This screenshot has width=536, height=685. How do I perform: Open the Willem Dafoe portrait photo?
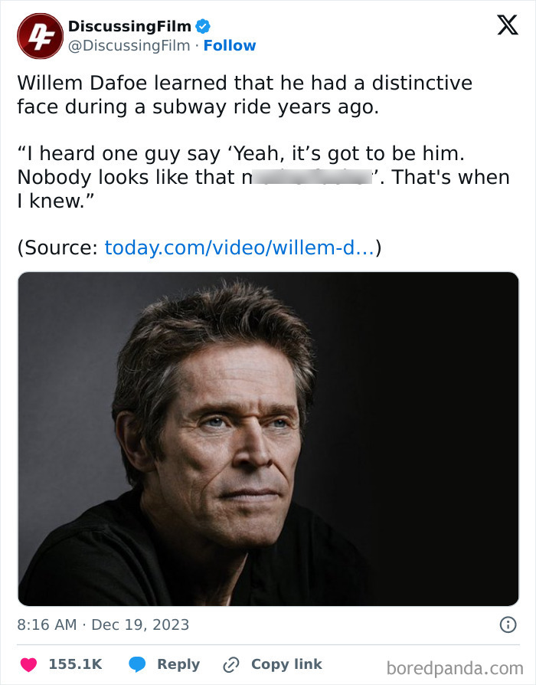point(268,438)
